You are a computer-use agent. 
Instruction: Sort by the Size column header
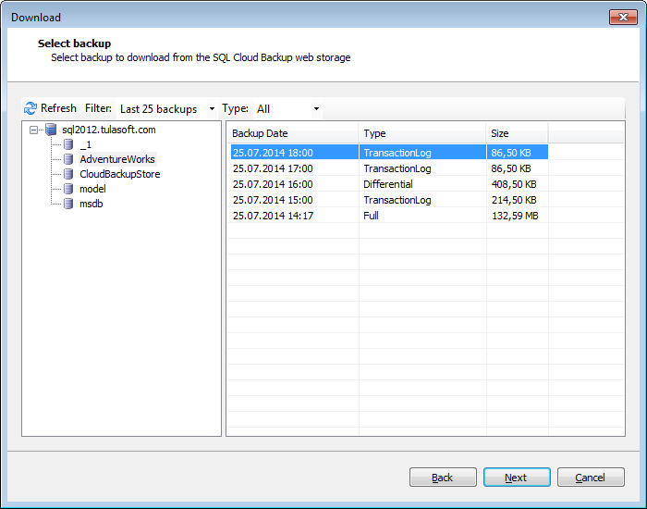[x=517, y=133]
